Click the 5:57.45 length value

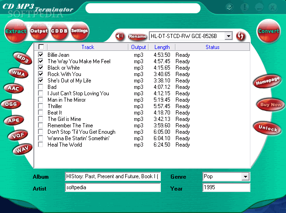tap(162, 106)
